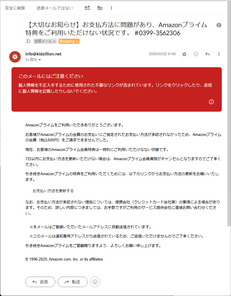
Task: Open message more options three dots
Action: 219,54
